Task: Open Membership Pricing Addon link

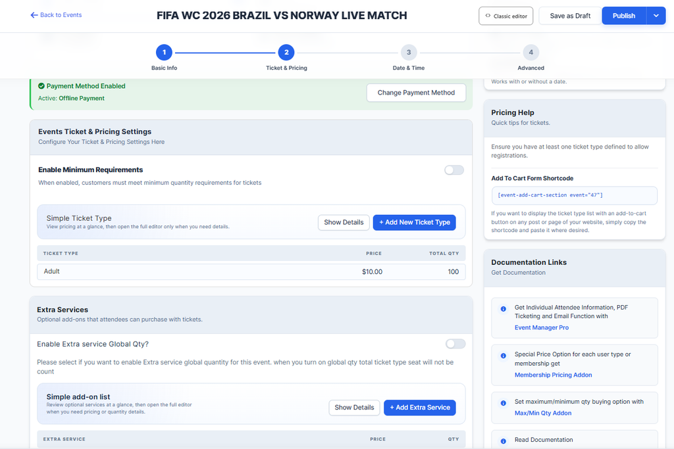Action: [x=553, y=375]
